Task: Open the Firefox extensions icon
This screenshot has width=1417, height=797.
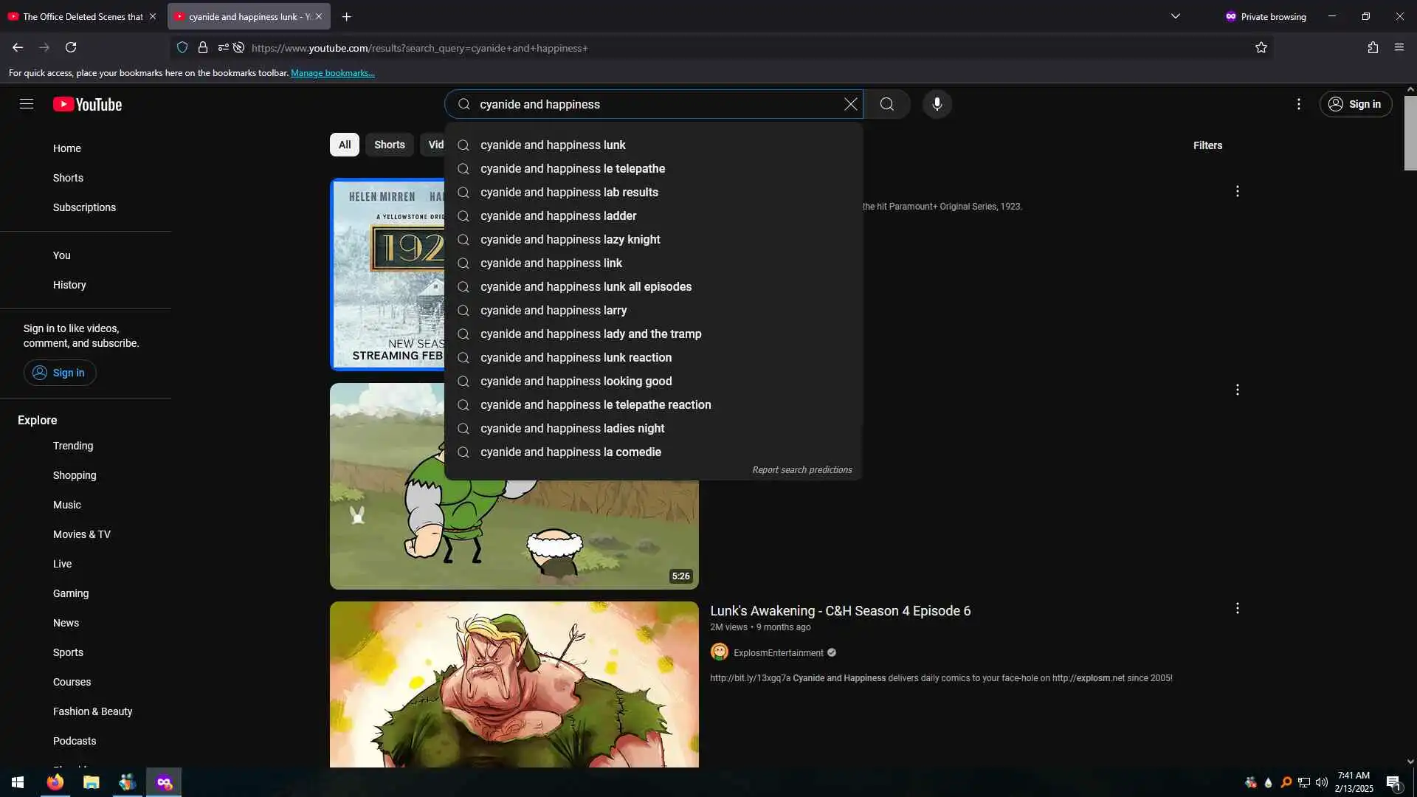Action: [x=1372, y=48]
